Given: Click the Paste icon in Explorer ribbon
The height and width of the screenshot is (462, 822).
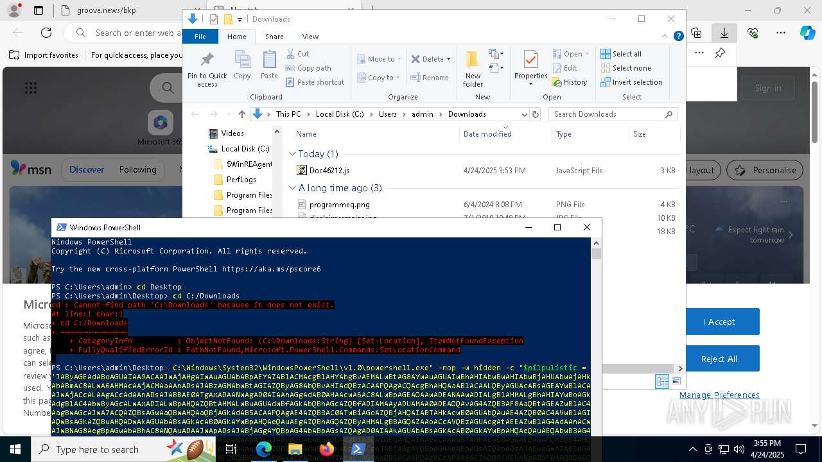Looking at the screenshot, I should [x=269, y=65].
